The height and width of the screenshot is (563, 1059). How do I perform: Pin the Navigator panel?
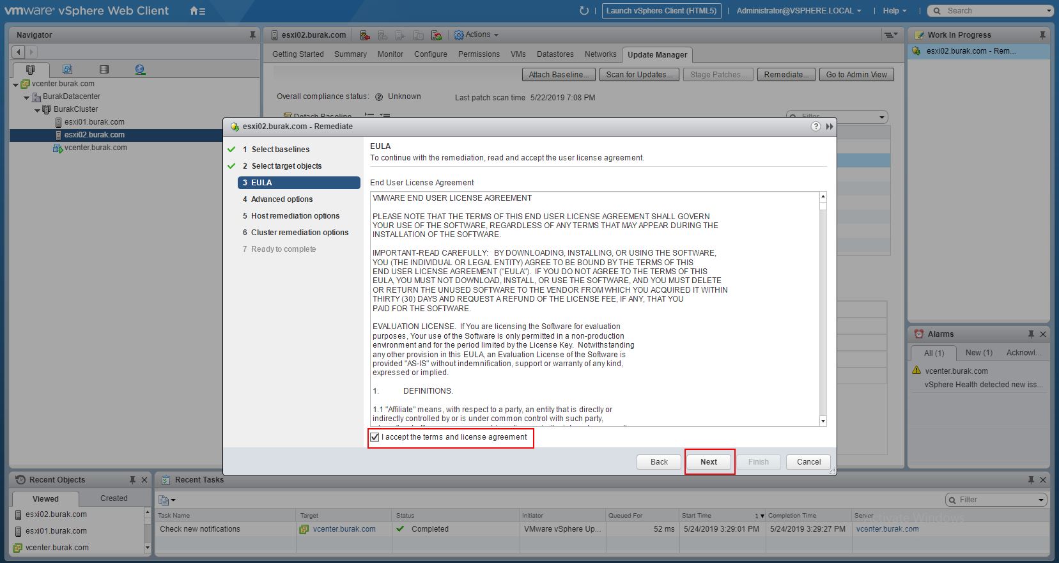pyautogui.click(x=252, y=35)
